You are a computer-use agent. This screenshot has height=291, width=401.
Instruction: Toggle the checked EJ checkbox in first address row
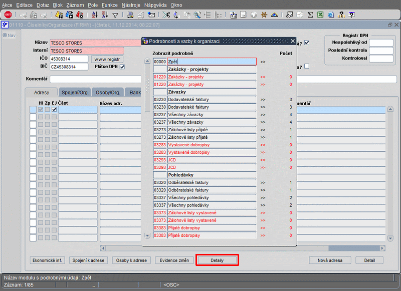54,109
